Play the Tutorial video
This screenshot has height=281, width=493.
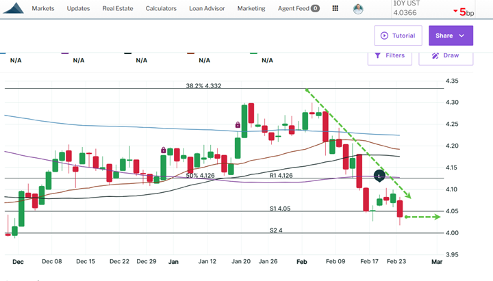(398, 36)
